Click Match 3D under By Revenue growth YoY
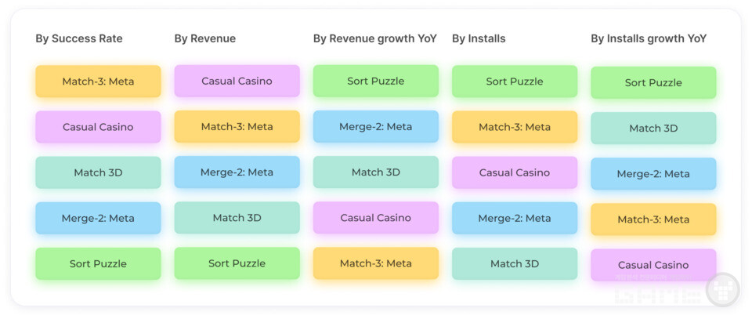The width and height of the screenshot is (752, 319). click(x=375, y=172)
